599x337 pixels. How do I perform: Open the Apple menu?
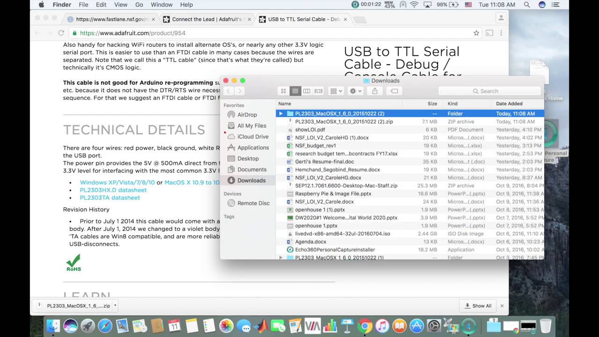coord(41,5)
